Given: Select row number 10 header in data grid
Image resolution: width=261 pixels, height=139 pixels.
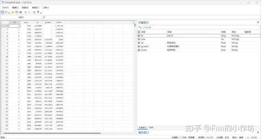Looking at the screenshot, I should tap(5, 57).
